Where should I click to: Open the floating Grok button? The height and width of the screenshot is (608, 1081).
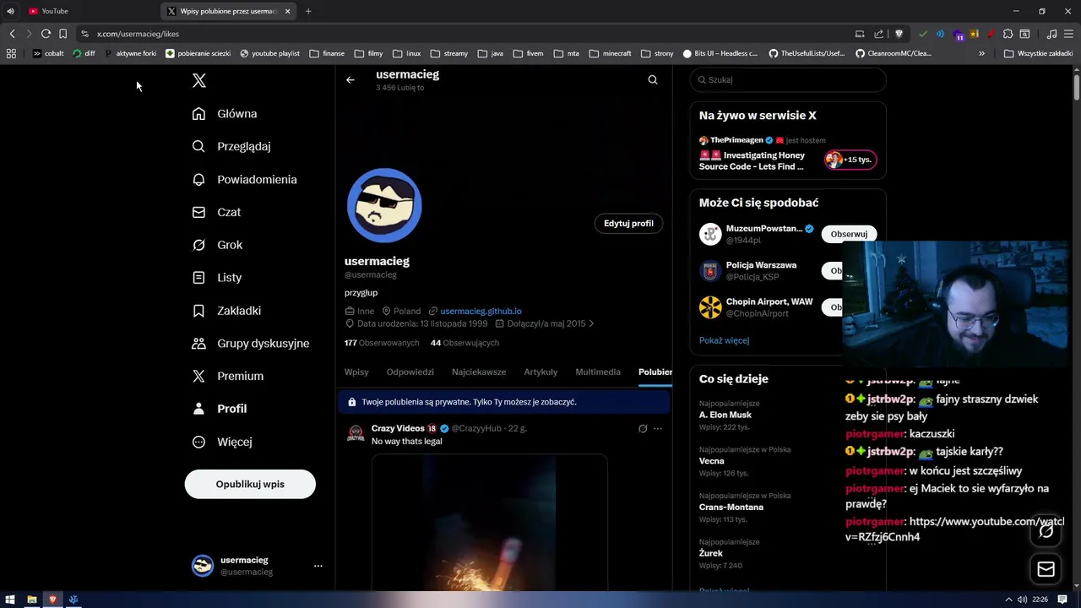1046,531
